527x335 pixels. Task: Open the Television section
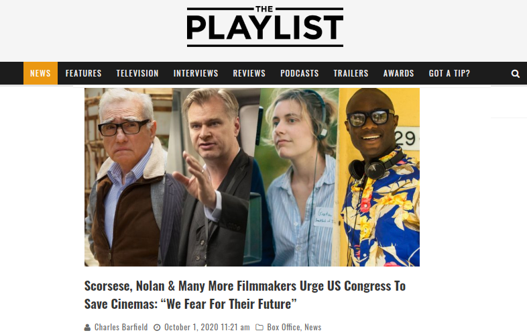[x=137, y=73]
